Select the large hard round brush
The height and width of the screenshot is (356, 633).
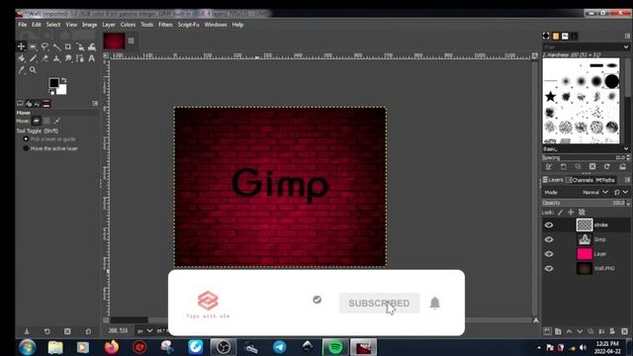611,81
